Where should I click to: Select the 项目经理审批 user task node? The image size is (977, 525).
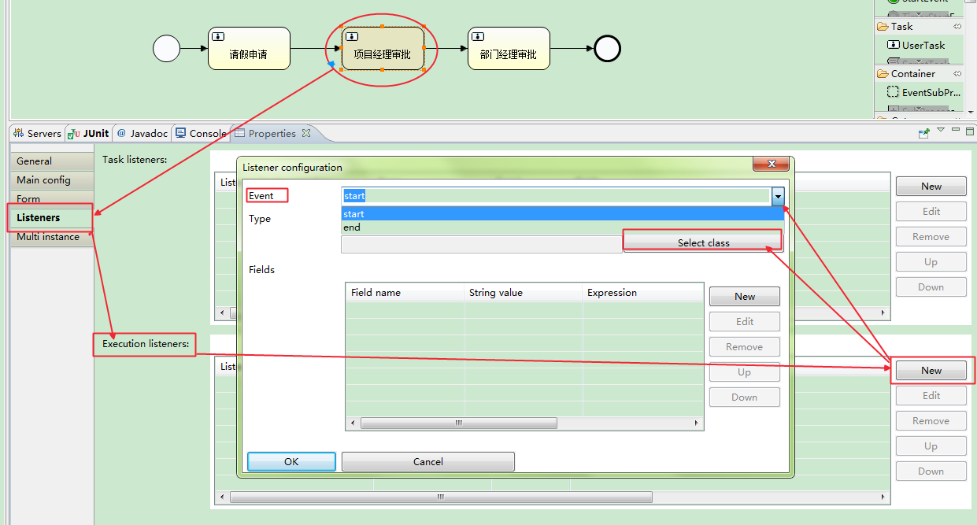coord(383,49)
